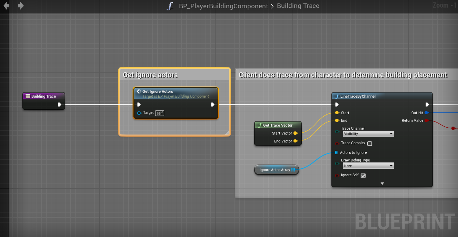The image size is (458, 237).
Task: Click BP_PlayerBuildingComponent in the breadcrumb
Action: 223,6
